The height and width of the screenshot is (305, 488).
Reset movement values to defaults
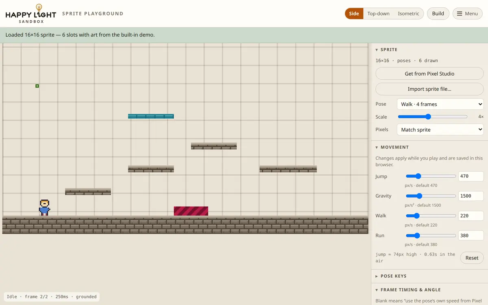click(x=472, y=258)
